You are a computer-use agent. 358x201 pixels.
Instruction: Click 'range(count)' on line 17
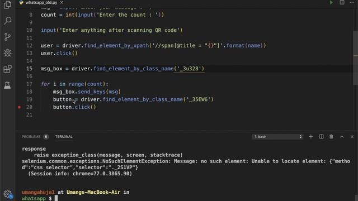(87, 84)
